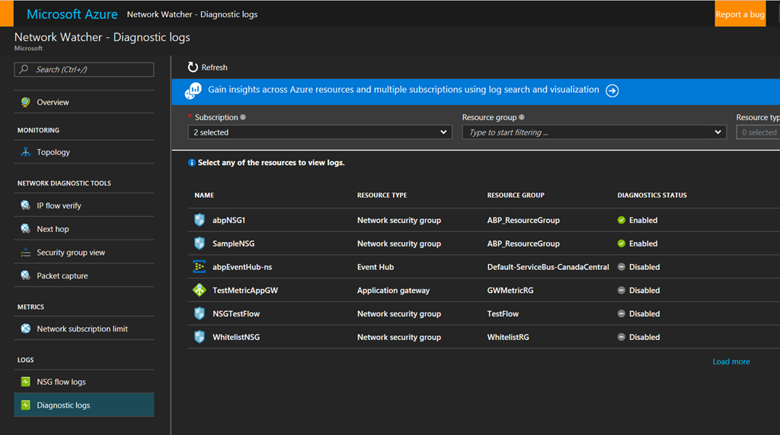
Task: Click the Next hop icon
Action: [x=25, y=228]
